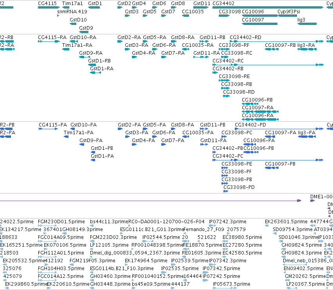
Task: Click the GstD2 gene label
Action: [124, 4]
